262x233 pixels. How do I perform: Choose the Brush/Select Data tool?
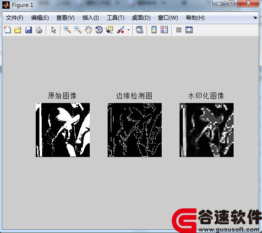[120, 30]
